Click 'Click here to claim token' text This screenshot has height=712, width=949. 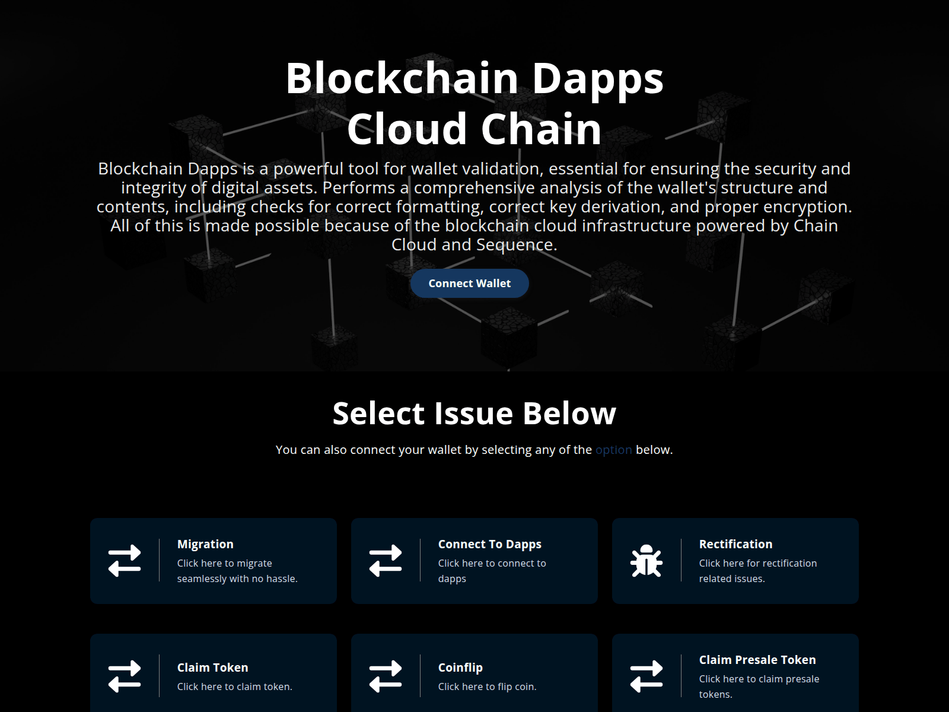[234, 686]
